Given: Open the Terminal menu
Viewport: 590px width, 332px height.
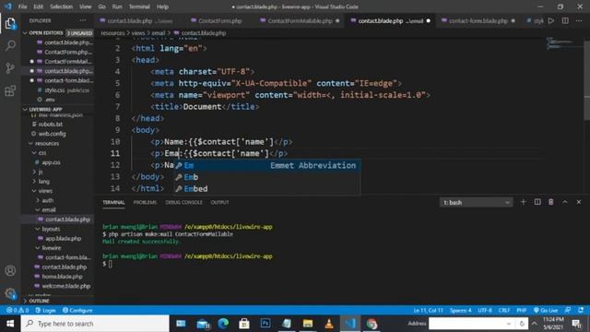Looking at the screenshot, I should coord(139,6).
